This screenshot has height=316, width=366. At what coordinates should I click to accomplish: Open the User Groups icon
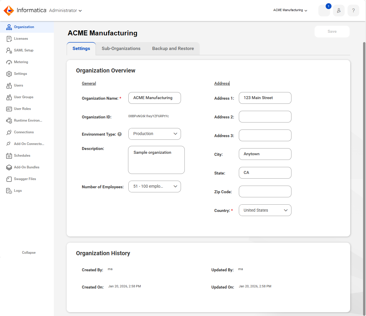[9, 97]
